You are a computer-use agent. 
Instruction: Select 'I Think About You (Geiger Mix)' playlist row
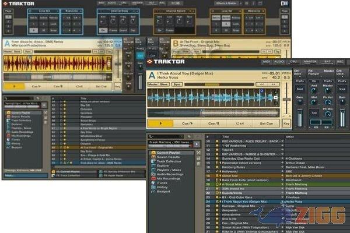pyautogui.click(x=278, y=202)
